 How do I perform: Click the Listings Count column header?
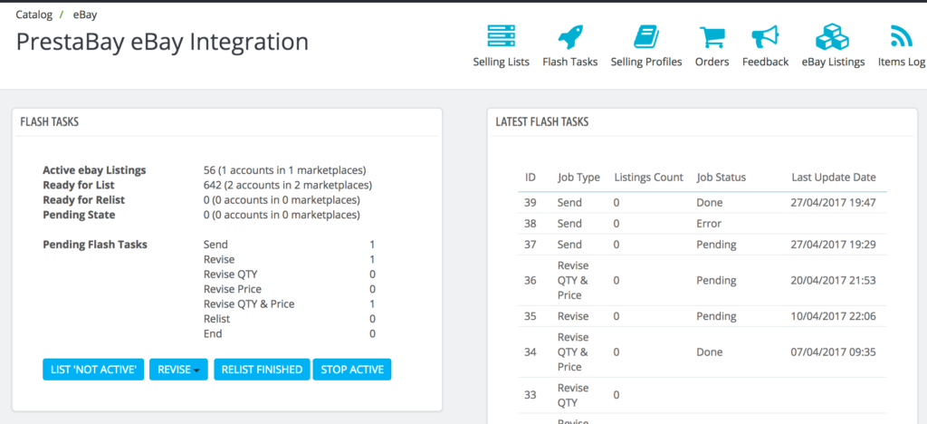pos(648,178)
